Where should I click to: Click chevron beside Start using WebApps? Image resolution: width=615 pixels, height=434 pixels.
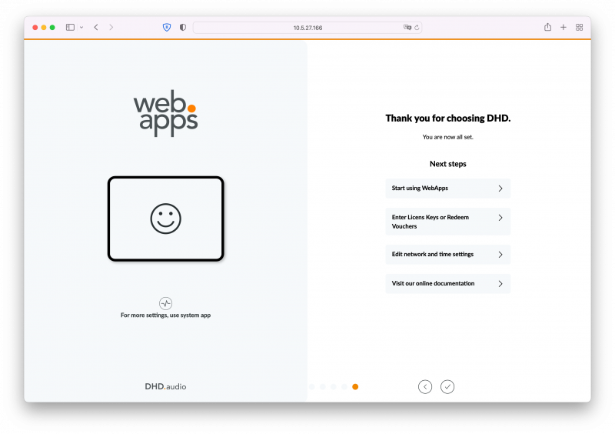point(500,189)
